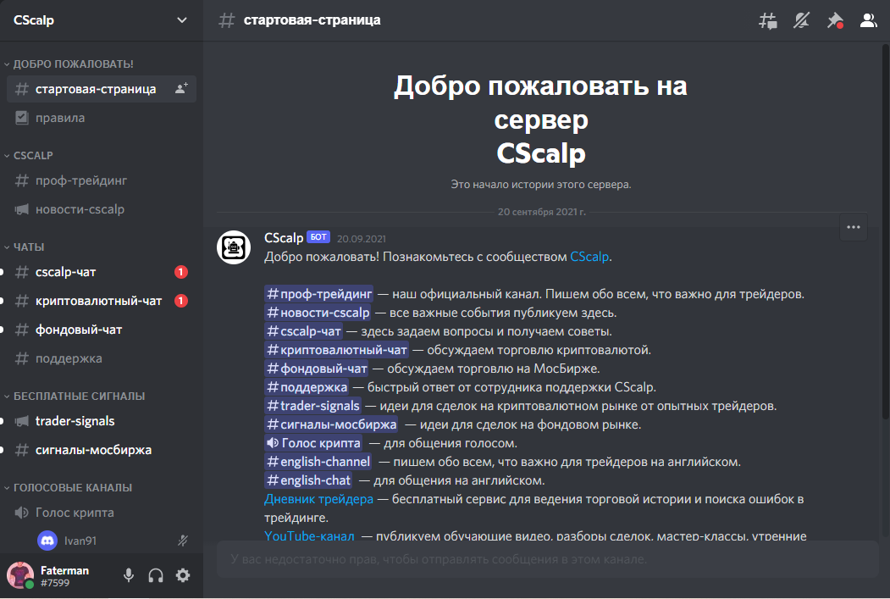Click the hash icon in channel header
This screenshot has height=599, width=890.
tap(226, 20)
